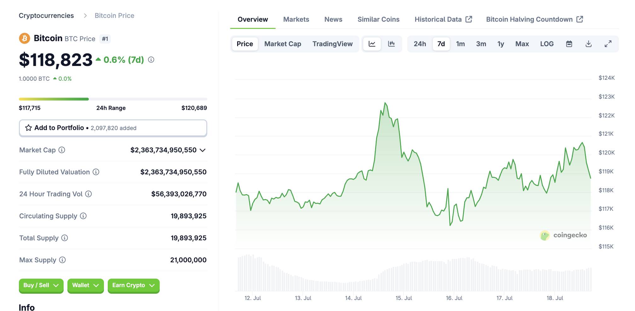Show 24 Hour Trading Vol info tooltip

[89, 194]
